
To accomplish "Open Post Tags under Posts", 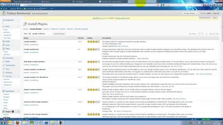I will [x=7, y=38].
